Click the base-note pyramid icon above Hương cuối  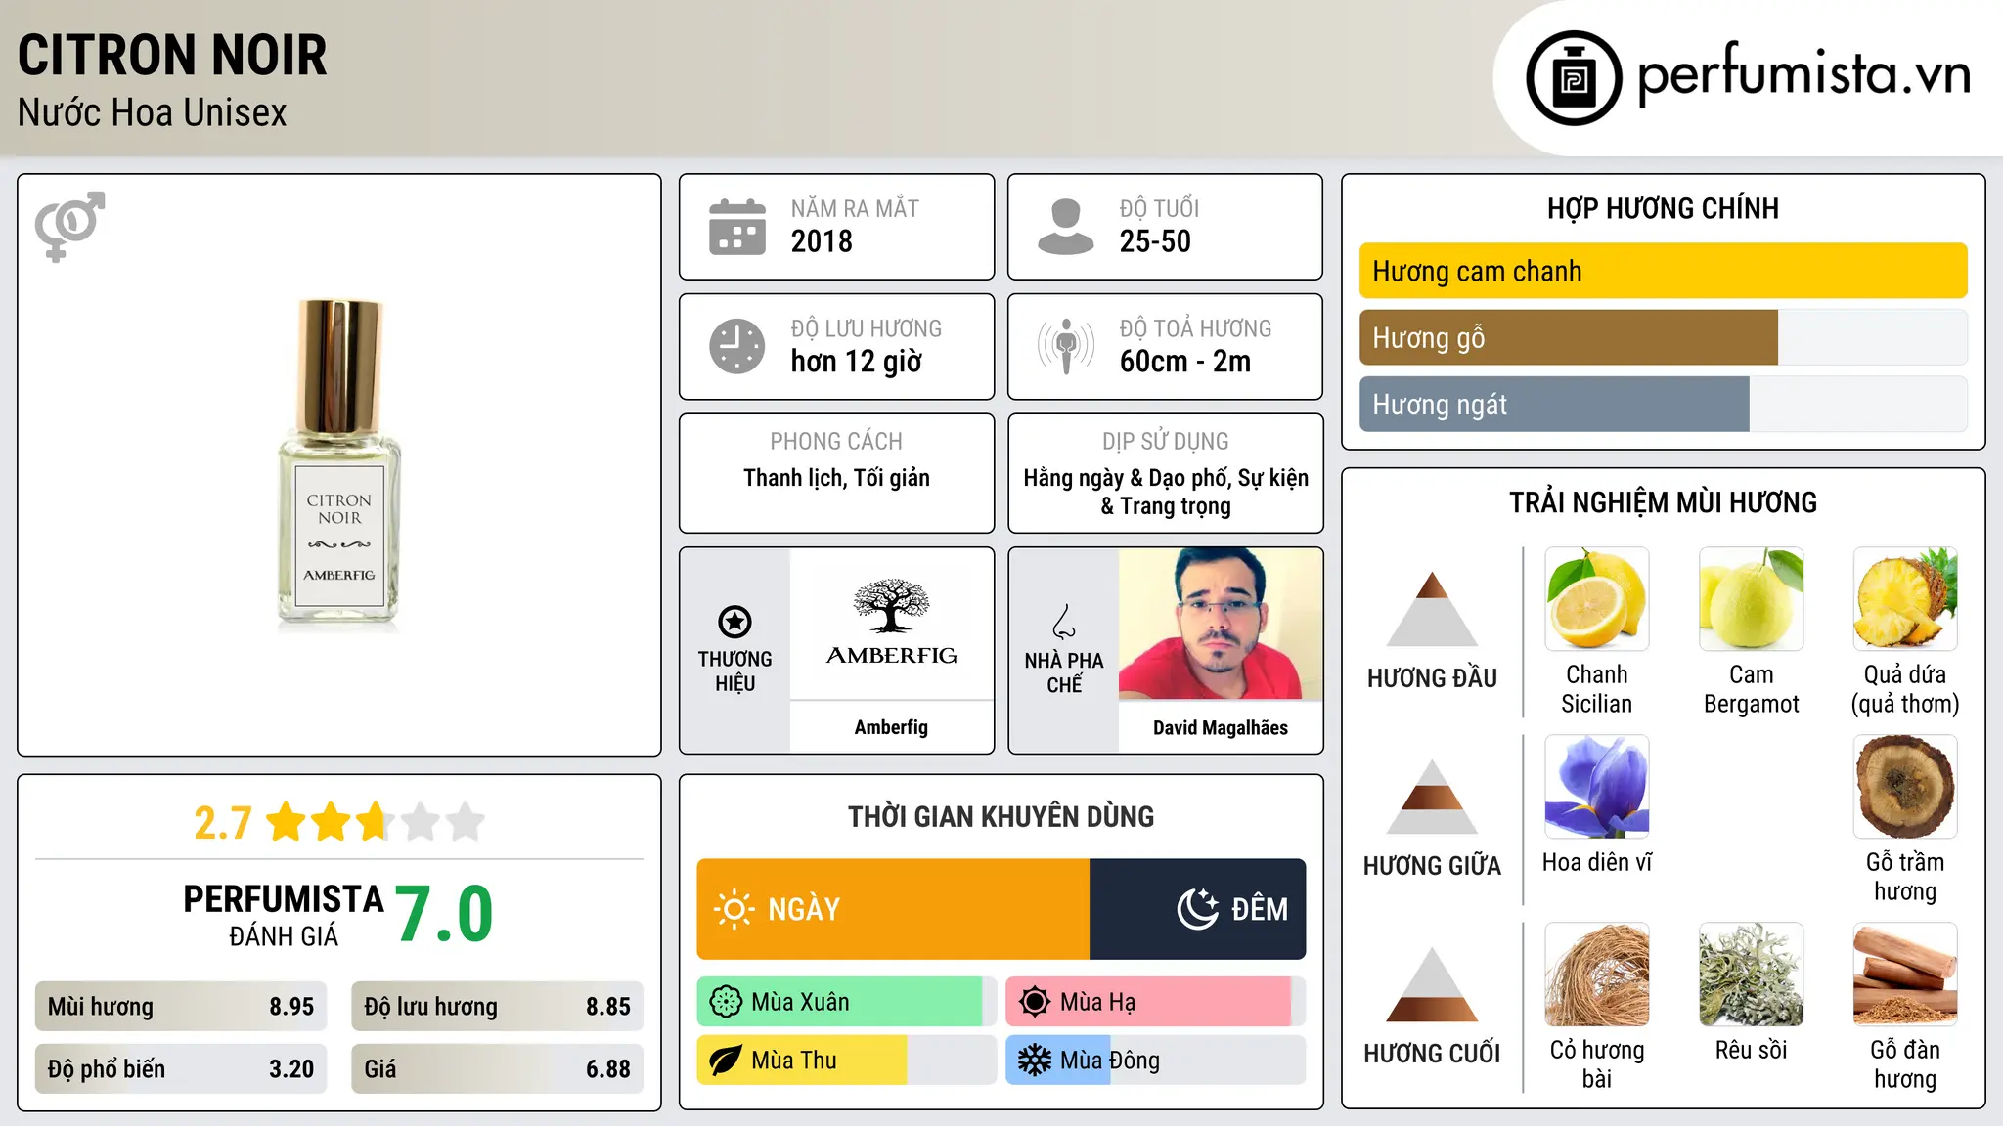coord(1432,983)
